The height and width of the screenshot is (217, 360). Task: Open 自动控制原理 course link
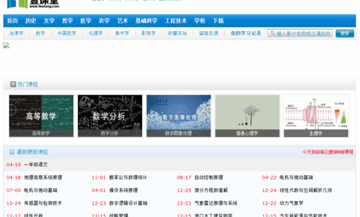(x=209, y=177)
